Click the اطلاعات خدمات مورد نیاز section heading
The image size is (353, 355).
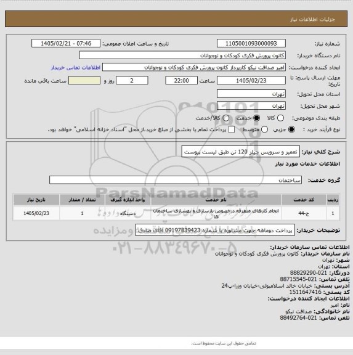(x=307, y=164)
